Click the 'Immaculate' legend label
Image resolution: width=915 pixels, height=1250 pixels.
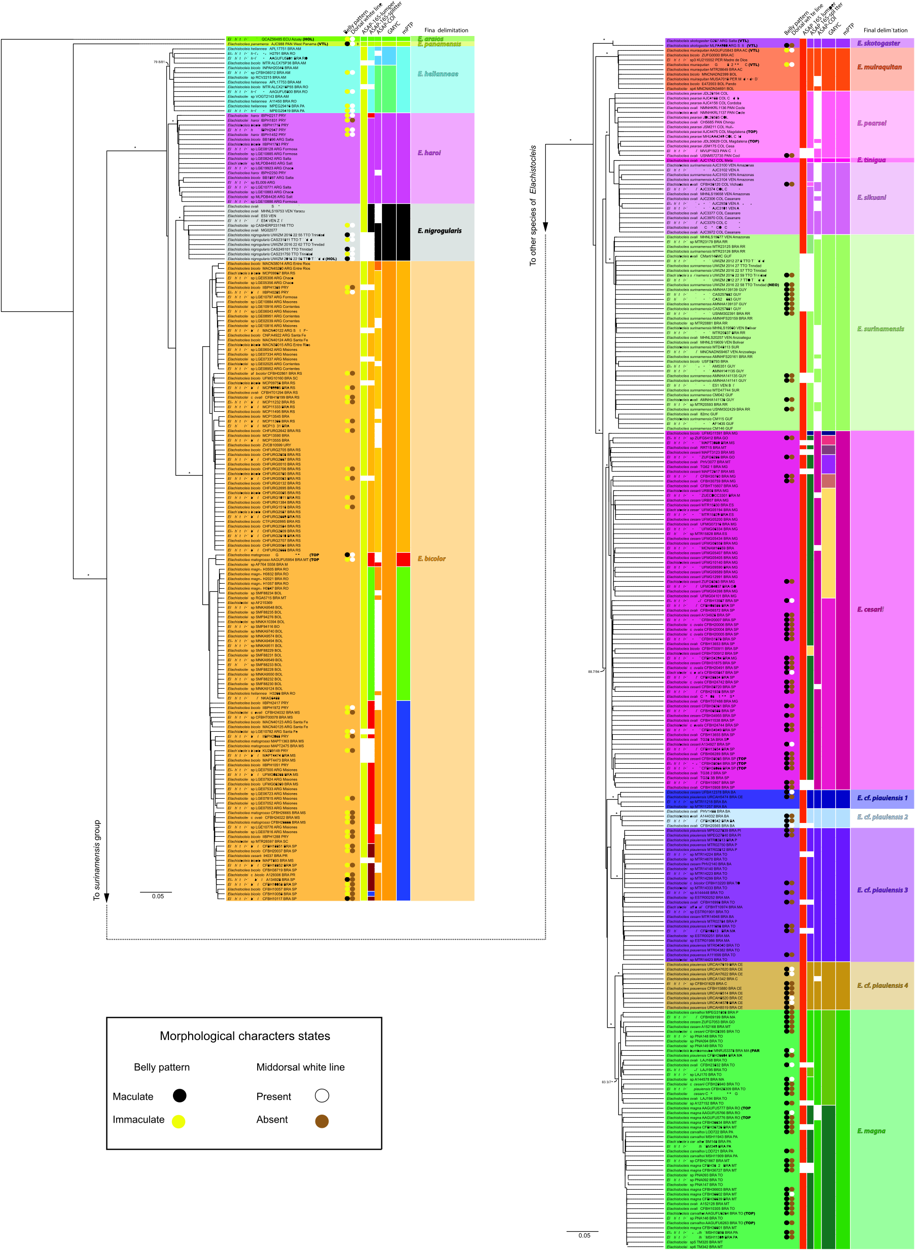[x=138, y=1119]
